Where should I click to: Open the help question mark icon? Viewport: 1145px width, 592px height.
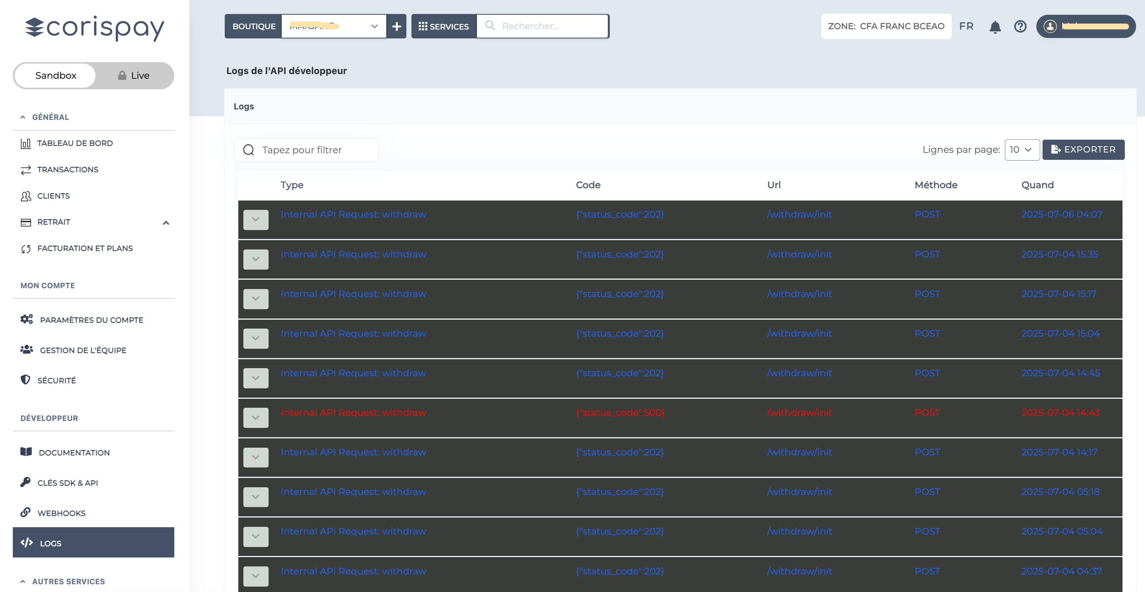pyautogui.click(x=1020, y=27)
